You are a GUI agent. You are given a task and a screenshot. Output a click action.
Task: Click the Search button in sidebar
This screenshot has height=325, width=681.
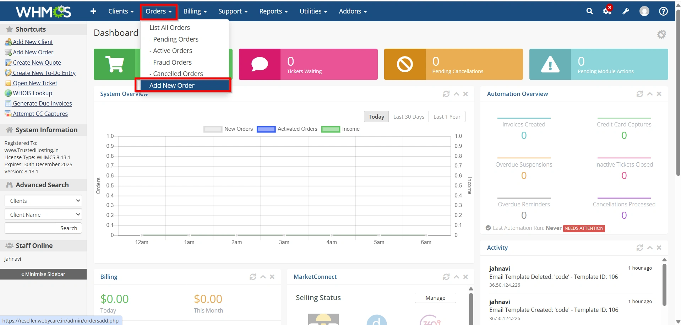click(69, 228)
